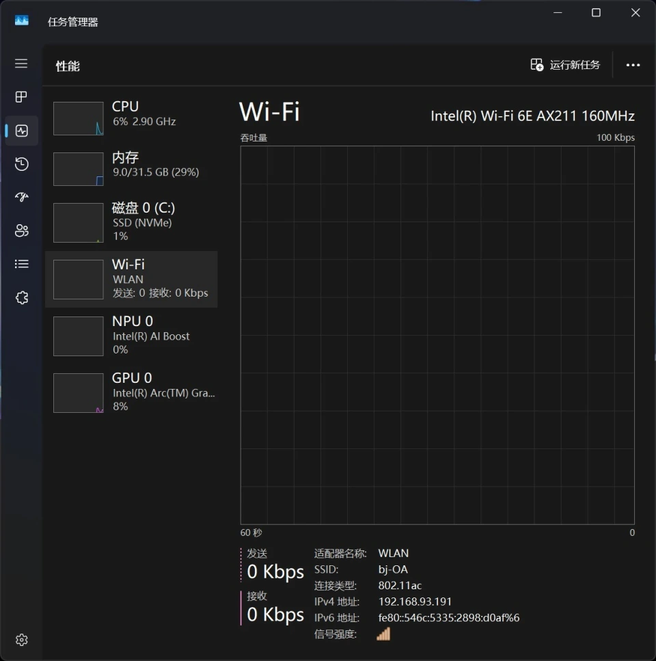Click the signal strength bars icon
656x661 pixels.
[x=383, y=634]
